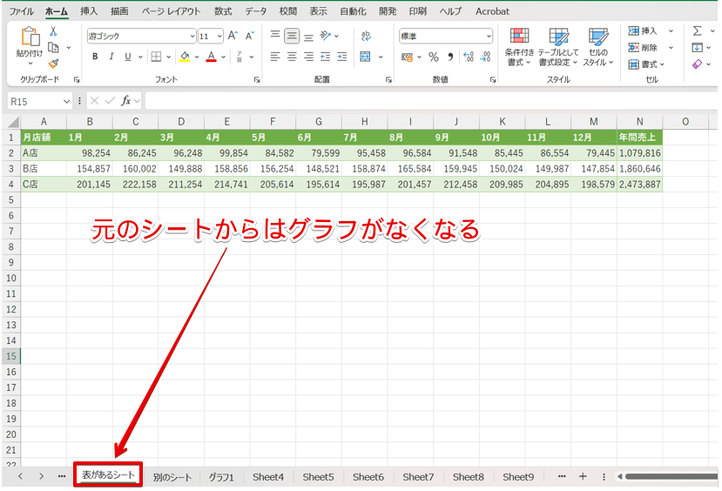Screen dimensions: 722x491
Task: Expand the 挿入 cells dropdown arrow
Action: 671,30
